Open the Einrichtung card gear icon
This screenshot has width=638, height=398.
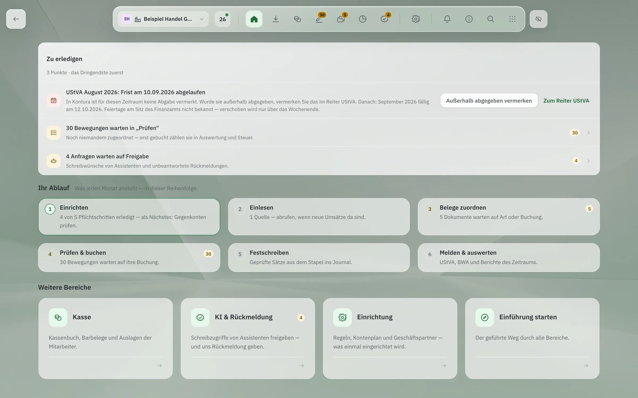tap(342, 317)
